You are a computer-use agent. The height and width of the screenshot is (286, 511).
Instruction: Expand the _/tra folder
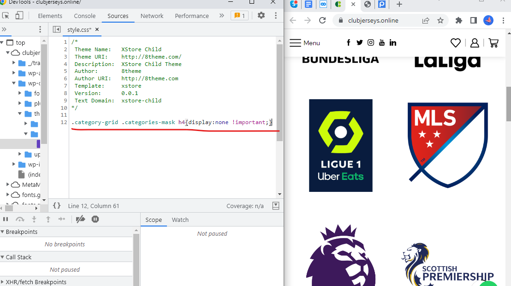[14, 63]
